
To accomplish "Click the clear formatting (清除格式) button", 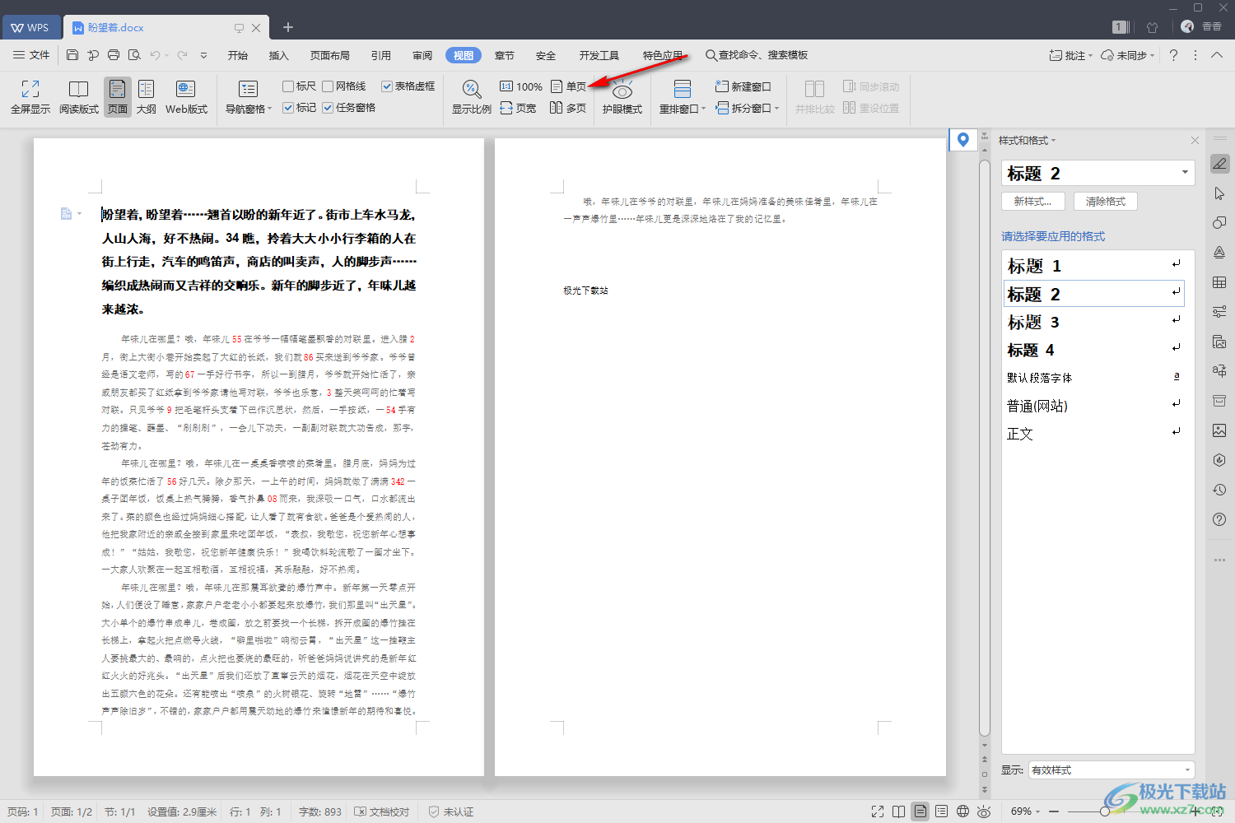I will [1105, 201].
